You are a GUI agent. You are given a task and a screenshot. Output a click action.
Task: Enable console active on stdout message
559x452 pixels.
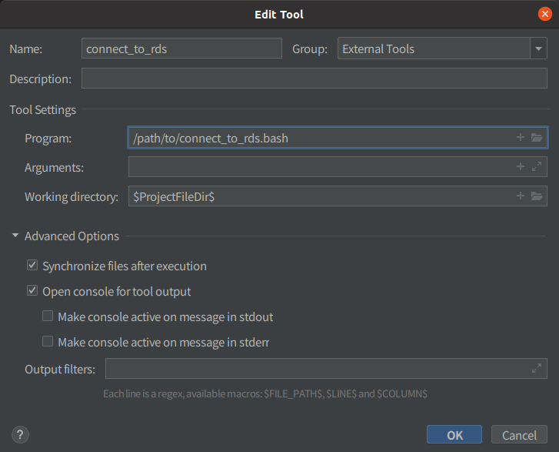48,316
